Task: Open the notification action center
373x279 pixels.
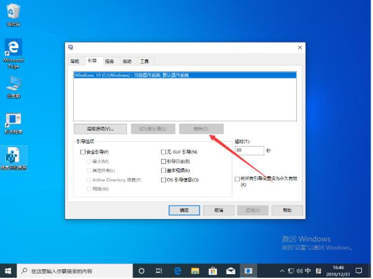Action: click(359, 271)
